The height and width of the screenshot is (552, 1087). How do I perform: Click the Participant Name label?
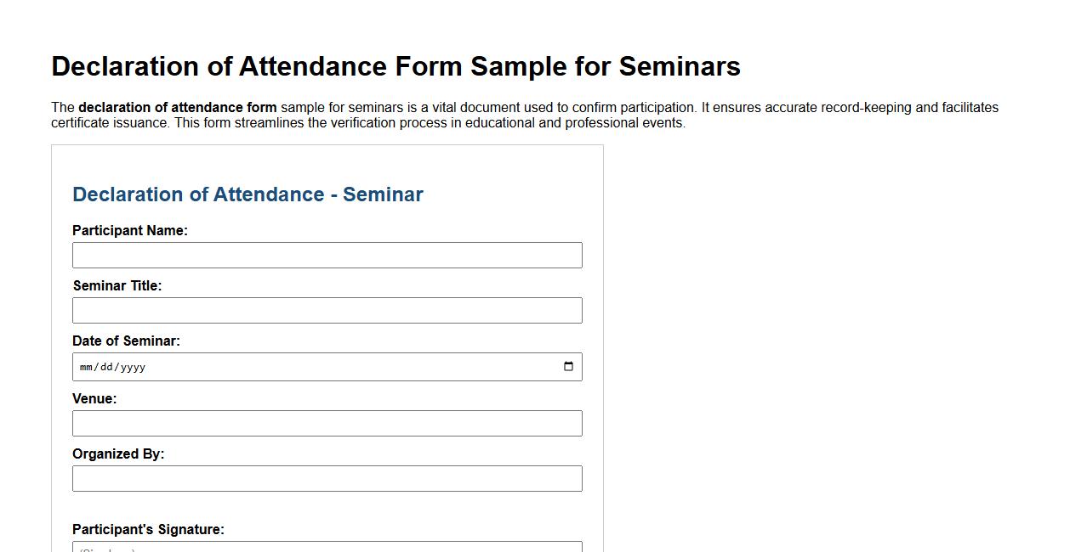pyautogui.click(x=130, y=230)
